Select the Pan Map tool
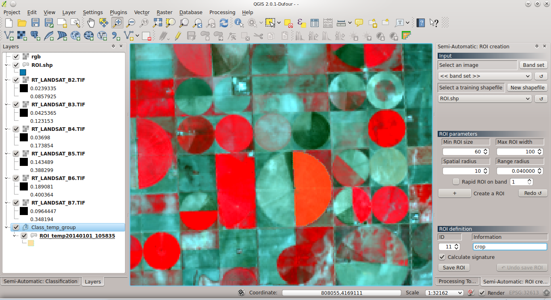 point(91,23)
